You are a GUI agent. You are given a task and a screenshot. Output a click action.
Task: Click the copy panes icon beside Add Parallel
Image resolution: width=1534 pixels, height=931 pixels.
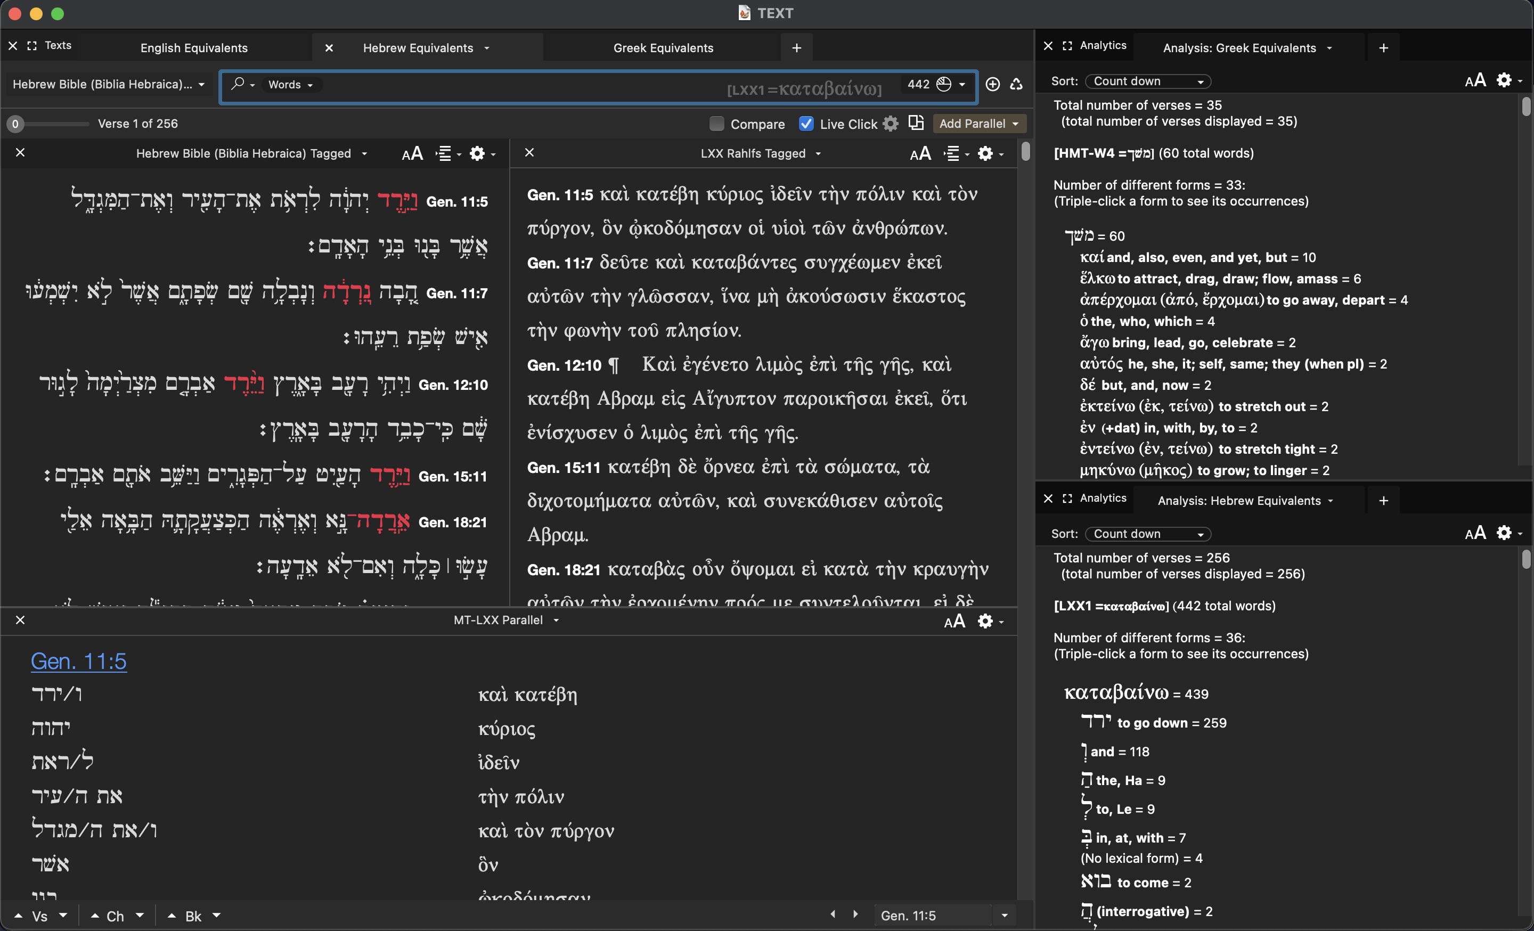916,123
